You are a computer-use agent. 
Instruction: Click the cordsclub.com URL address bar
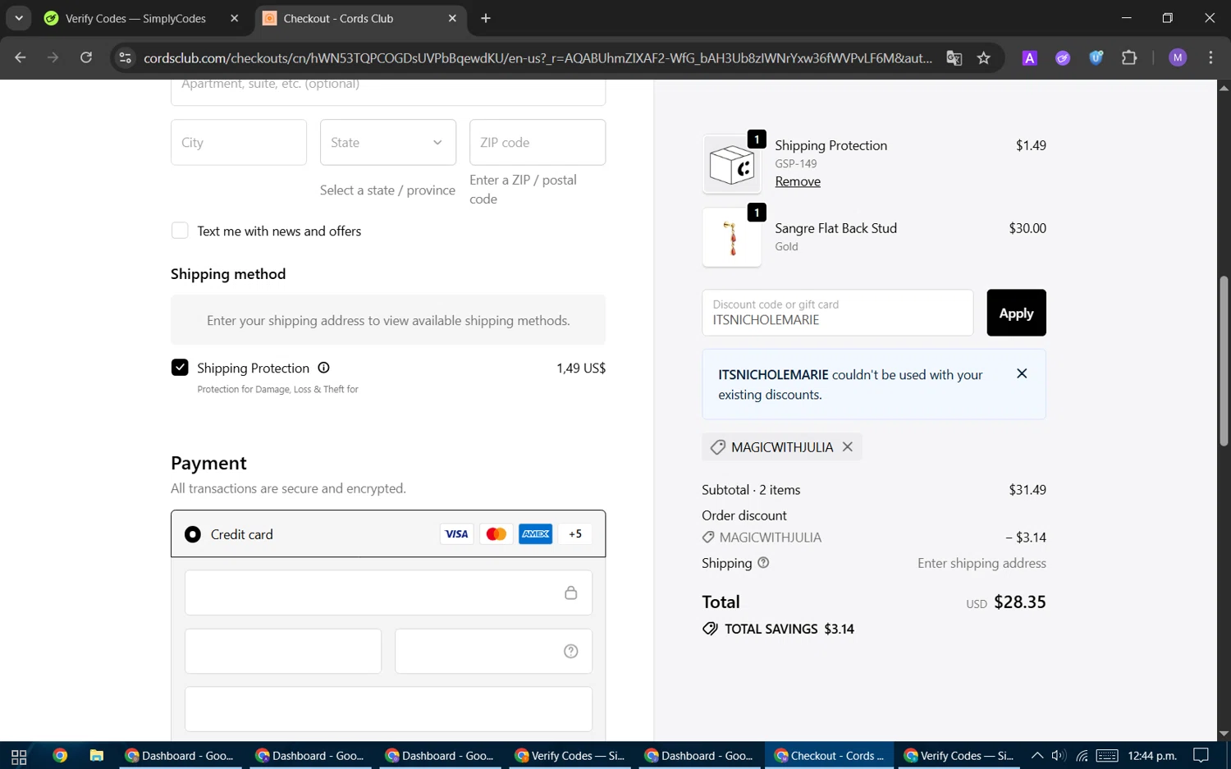pyautogui.click(x=538, y=57)
